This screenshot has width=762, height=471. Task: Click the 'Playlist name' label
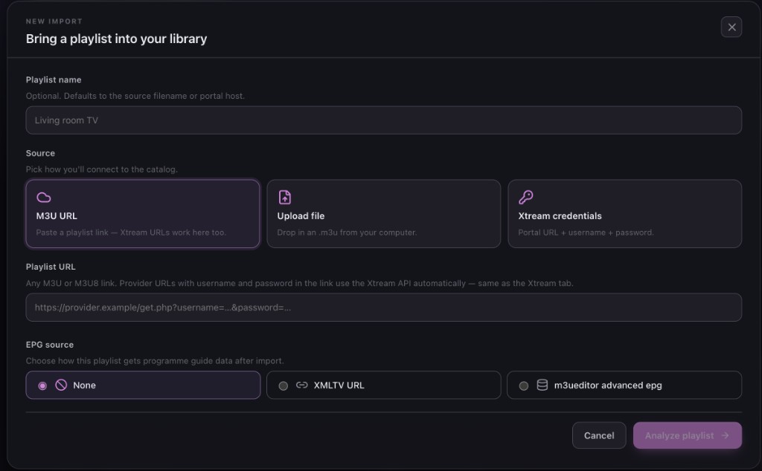tap(54, 79)
